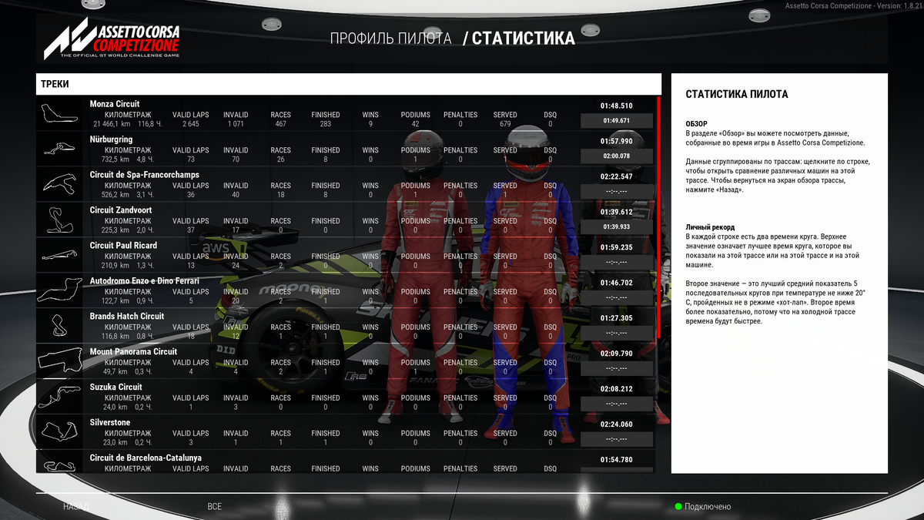
Task: Click Barcelona-Catalunya best lap 01:54.780
Action: click(616, 460)
